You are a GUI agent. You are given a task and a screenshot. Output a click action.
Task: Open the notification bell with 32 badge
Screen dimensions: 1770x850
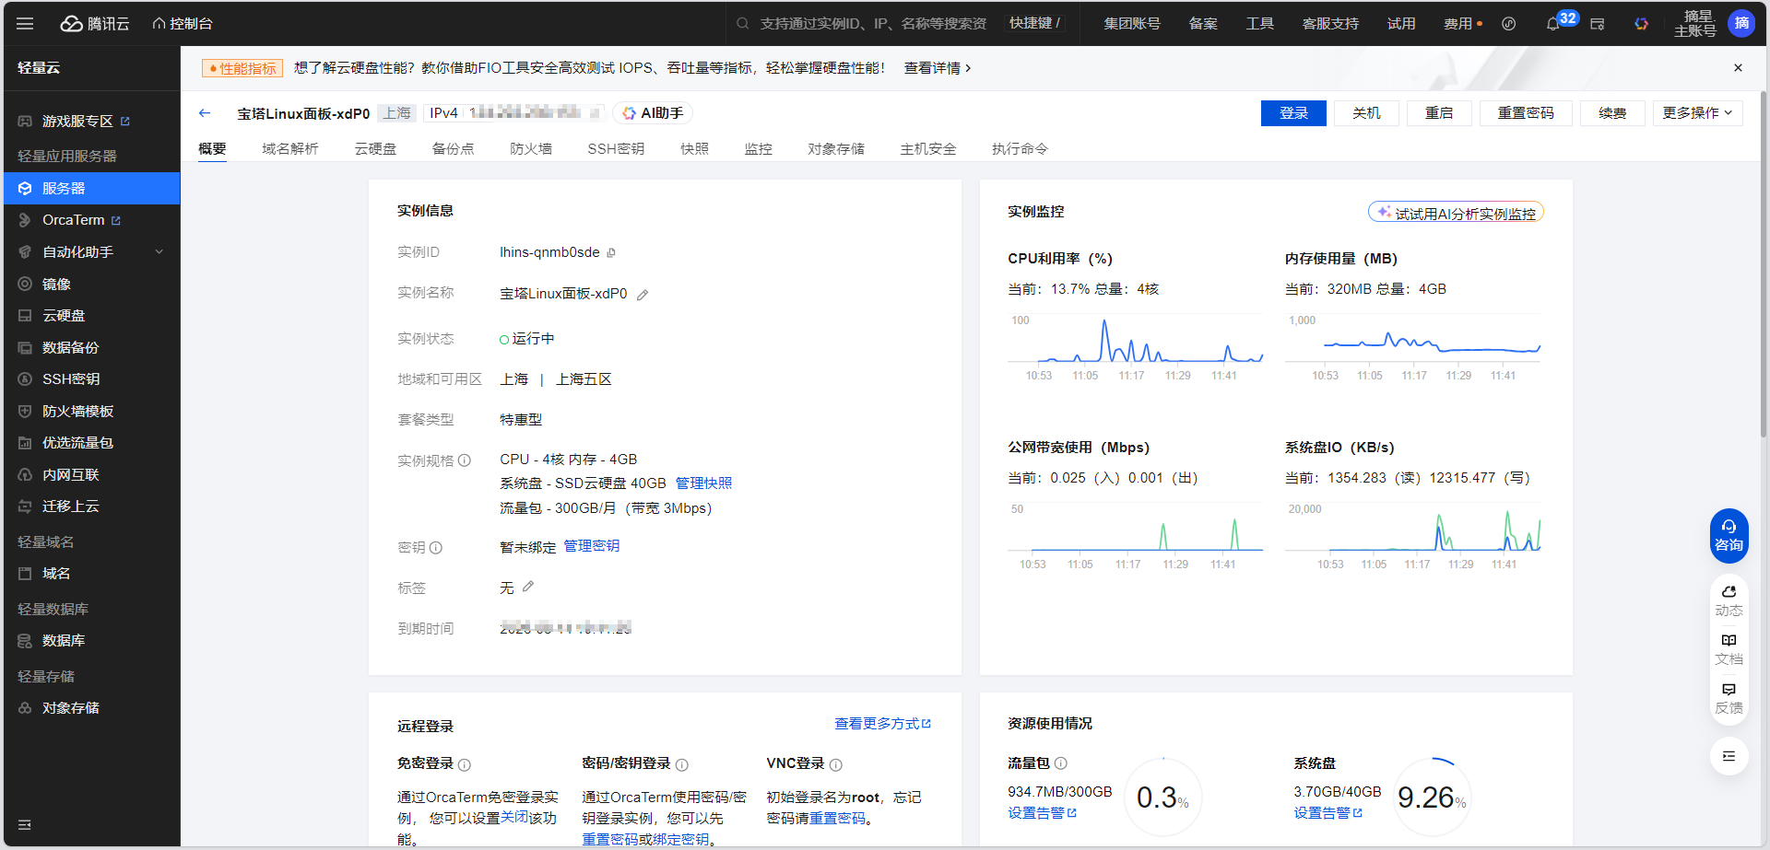[1553, 24]
